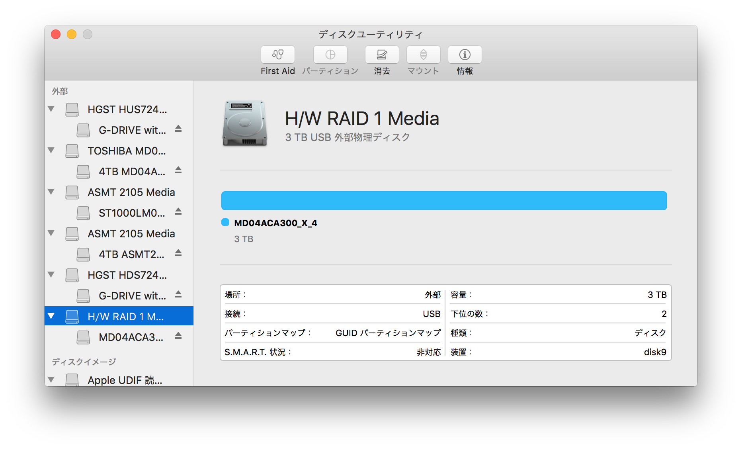Click the マウント toolbar button
Viewport: 742px width, 450px height.
point(423,55)
